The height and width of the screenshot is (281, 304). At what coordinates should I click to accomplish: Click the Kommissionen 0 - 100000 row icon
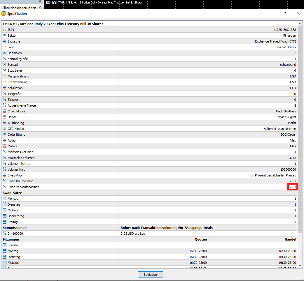[4, 234]
